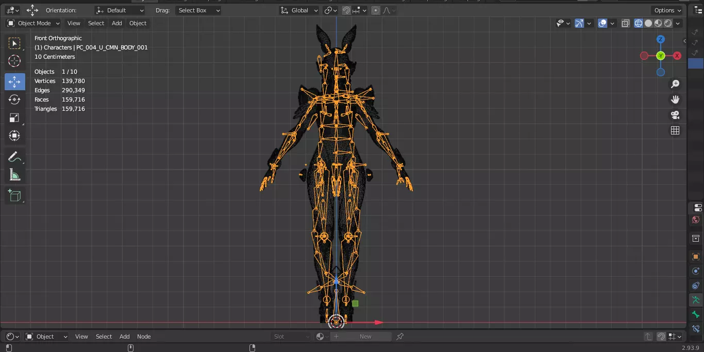Activate the Transform tool
Screen dimensions: 704x352
[14, 136]
